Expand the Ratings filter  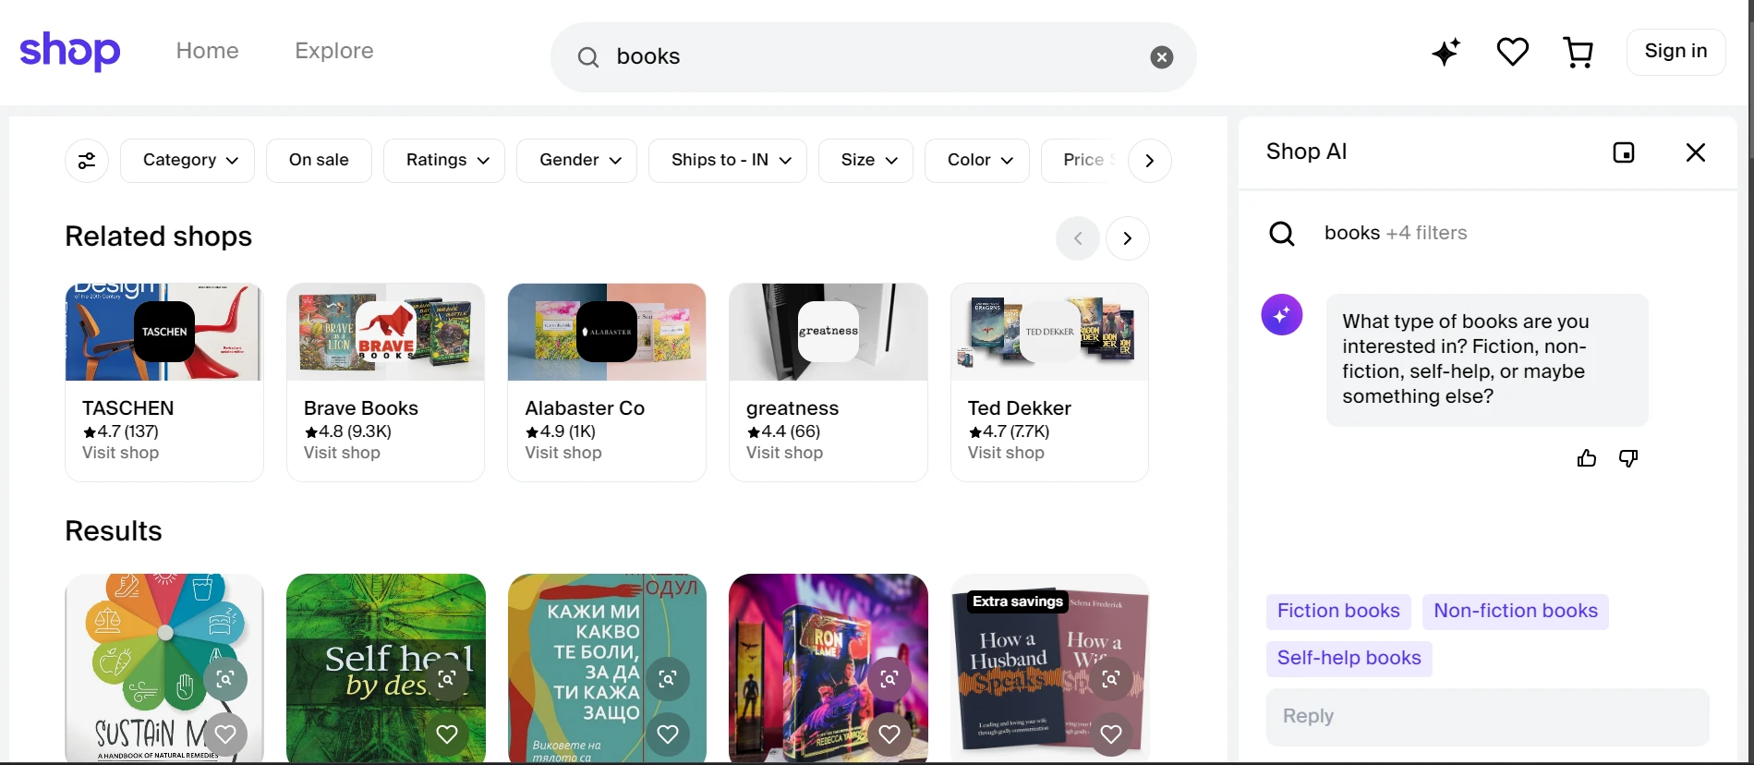click(x=443, y=159)
